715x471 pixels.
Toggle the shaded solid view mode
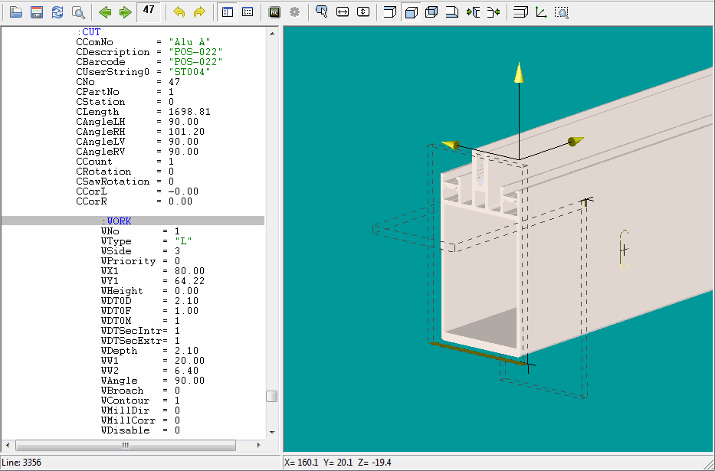pyautogui.click(x=411, y=12)
